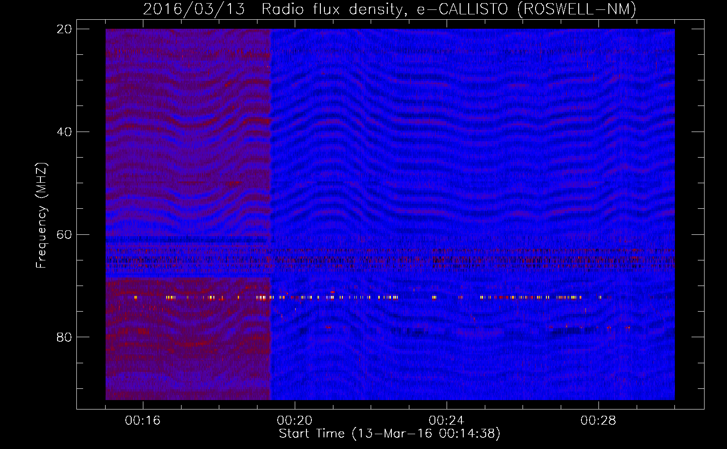Screen dimensions: 727x449
Task: Click the '00:20' time tick label
Action: coord(295,421)
